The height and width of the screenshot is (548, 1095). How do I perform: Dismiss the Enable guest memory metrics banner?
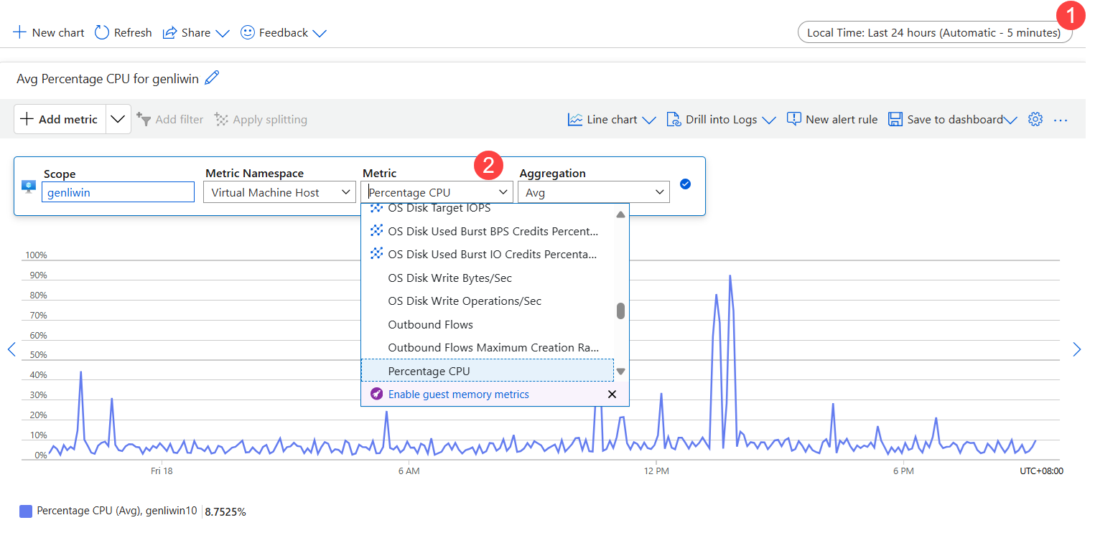(612, 395)
